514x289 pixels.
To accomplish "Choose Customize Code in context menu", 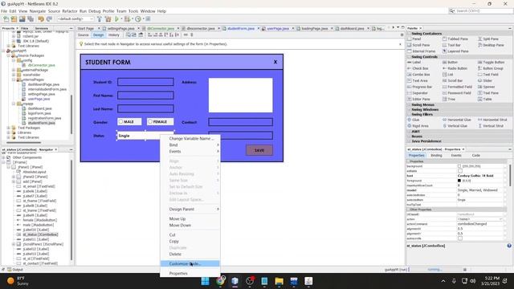I will tap(190, 264).
